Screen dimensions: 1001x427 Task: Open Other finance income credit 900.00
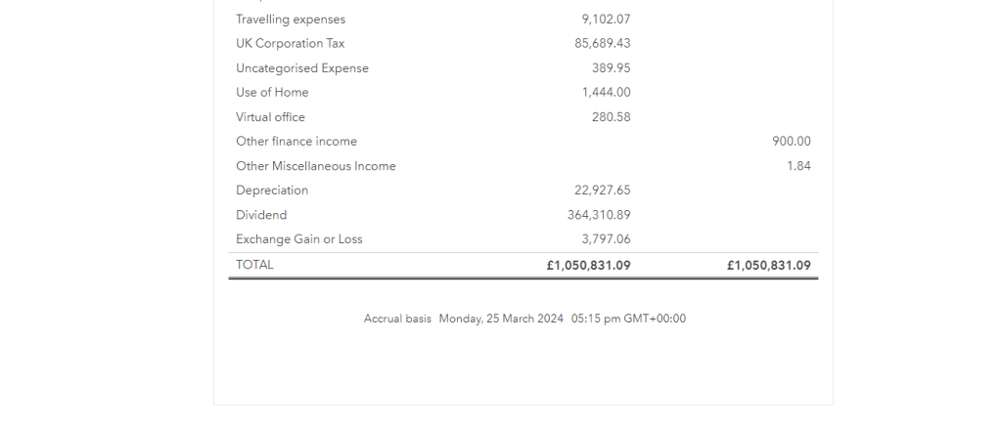point(792,142)
